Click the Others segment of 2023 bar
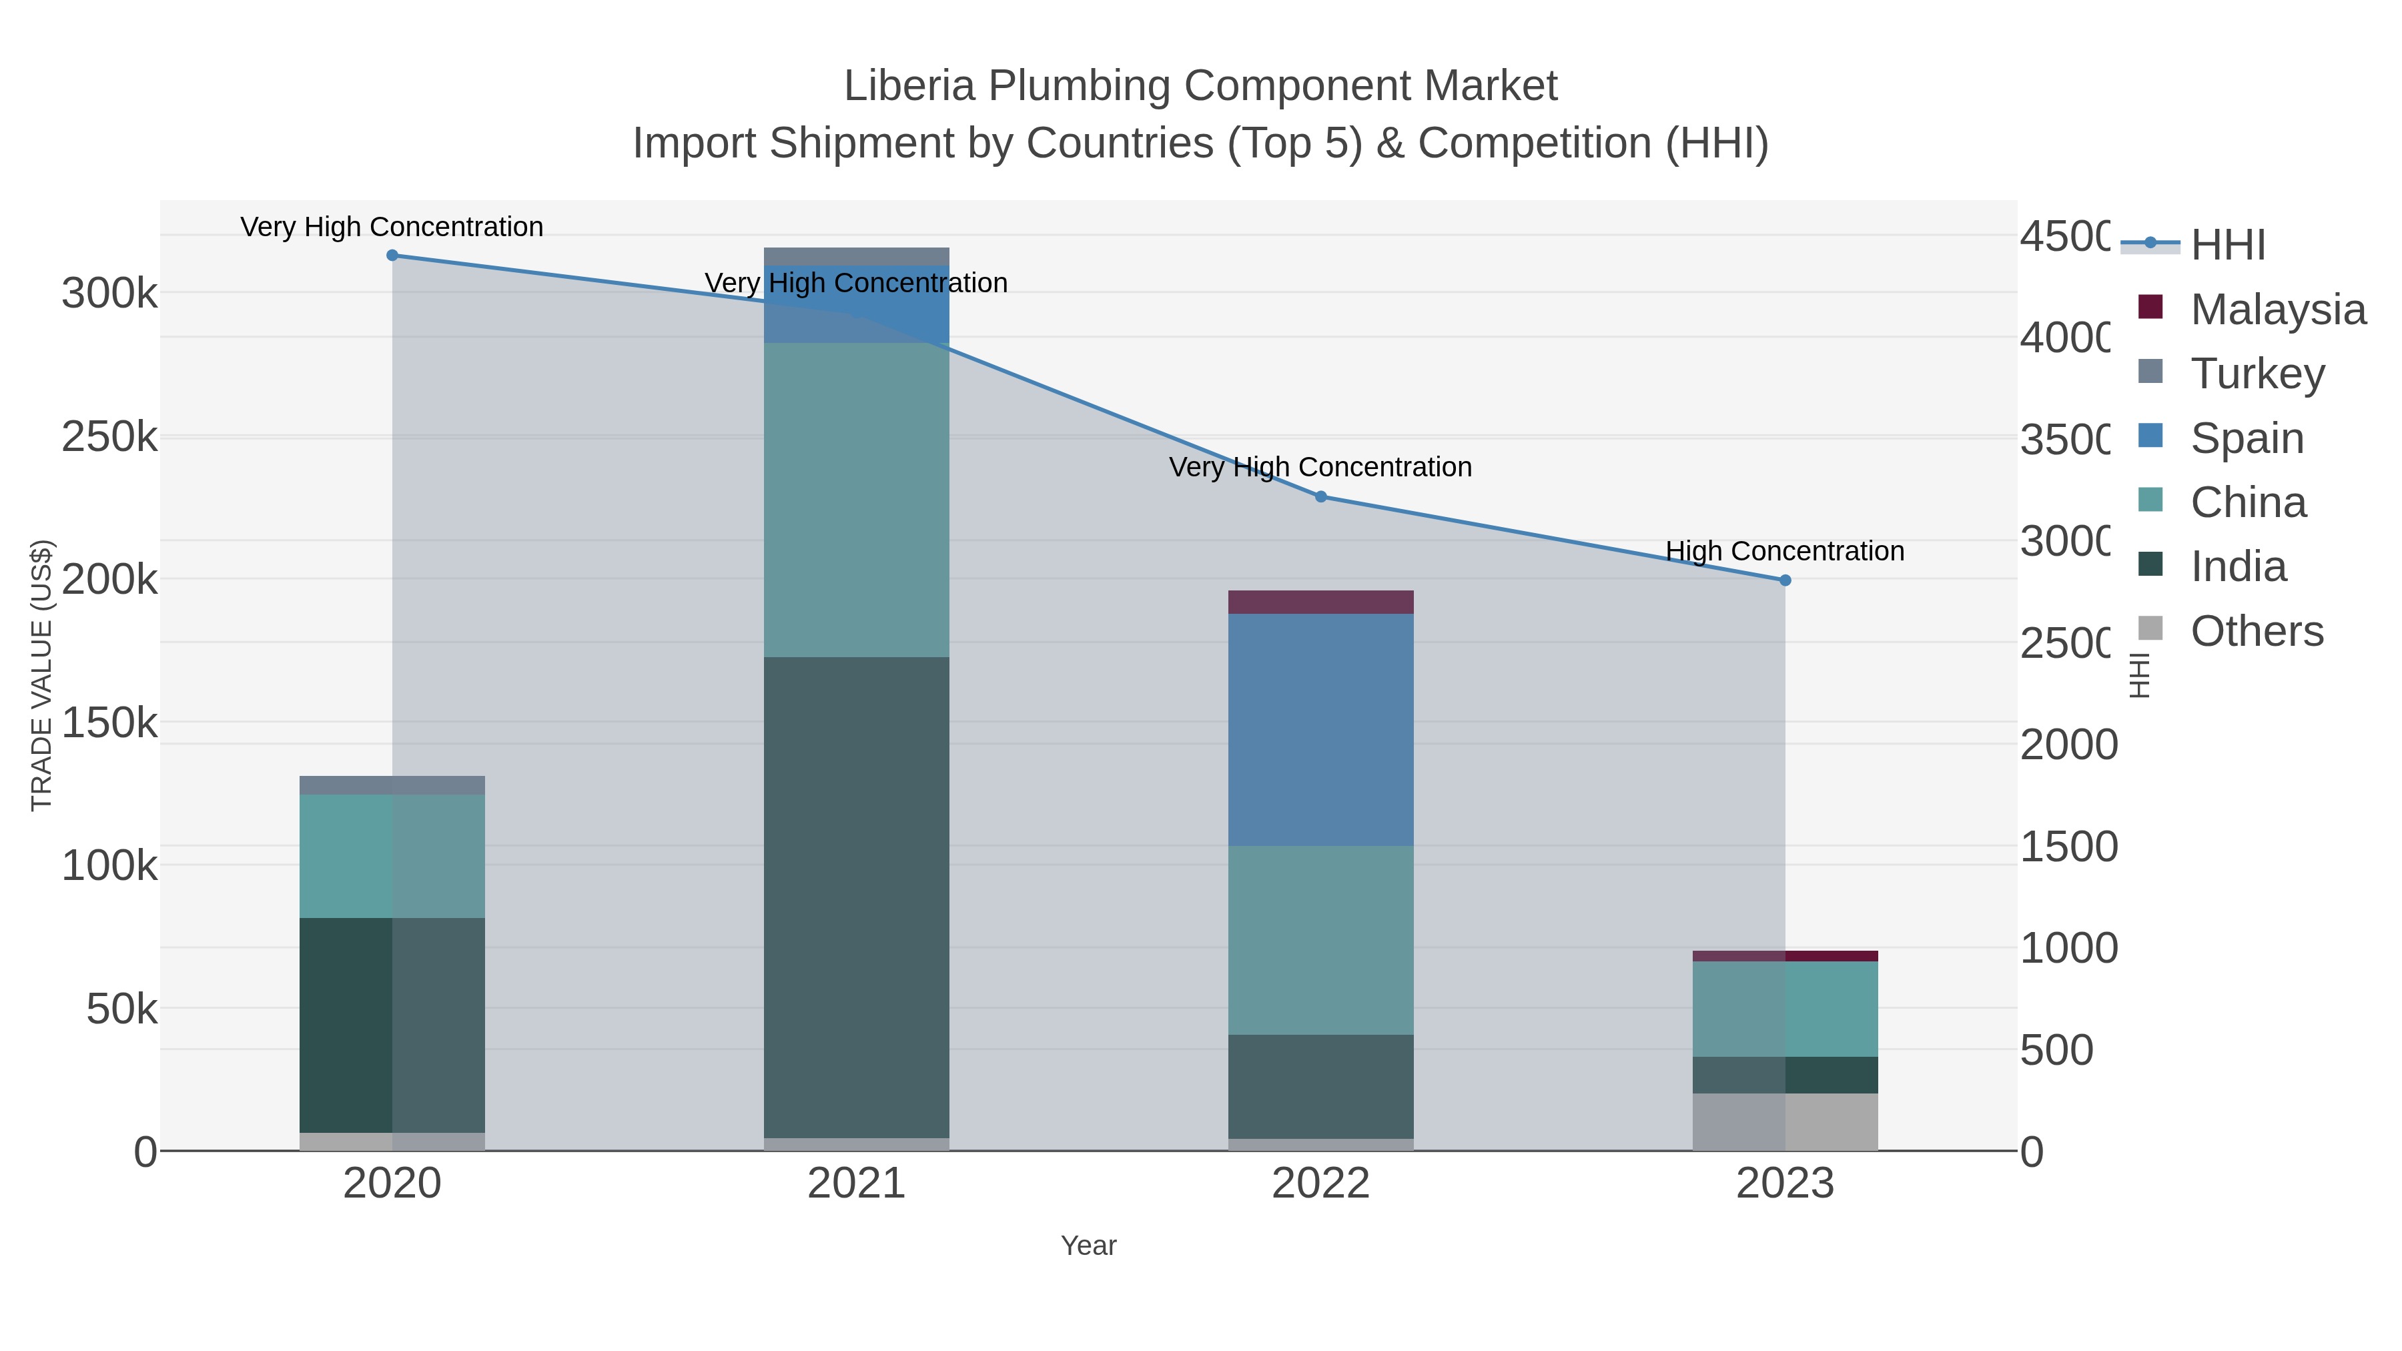This screenshot has width=2402, height=1351. point(1785,1121)
